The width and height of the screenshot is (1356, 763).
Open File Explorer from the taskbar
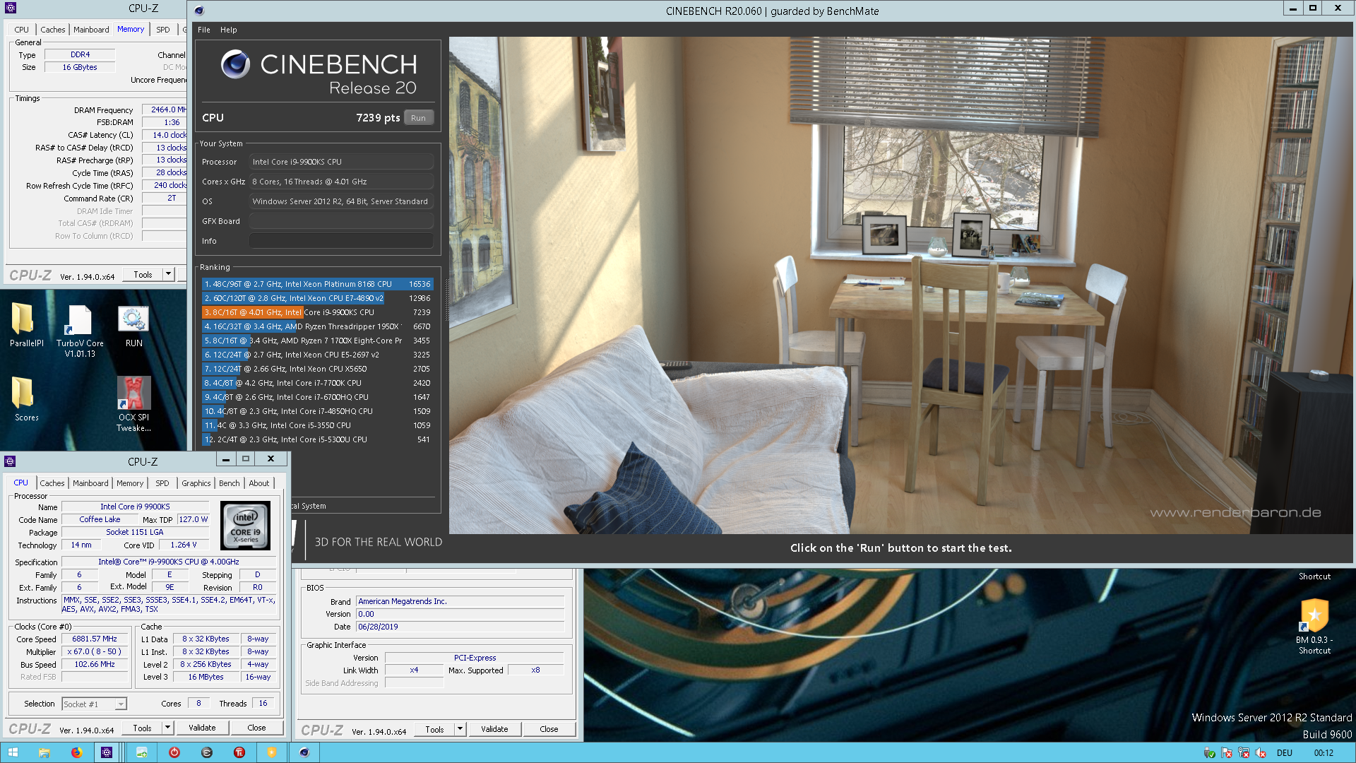[x=44, y=752]
